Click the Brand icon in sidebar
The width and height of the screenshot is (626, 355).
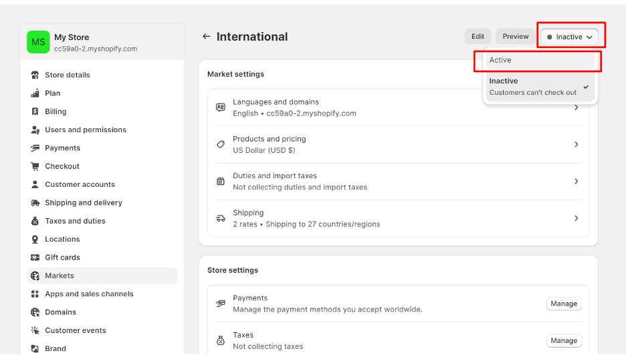click(35, 348)
